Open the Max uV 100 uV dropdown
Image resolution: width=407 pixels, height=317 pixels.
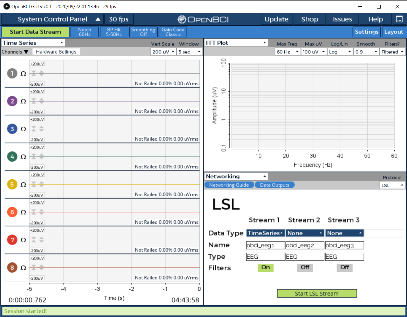coord(314,52)
